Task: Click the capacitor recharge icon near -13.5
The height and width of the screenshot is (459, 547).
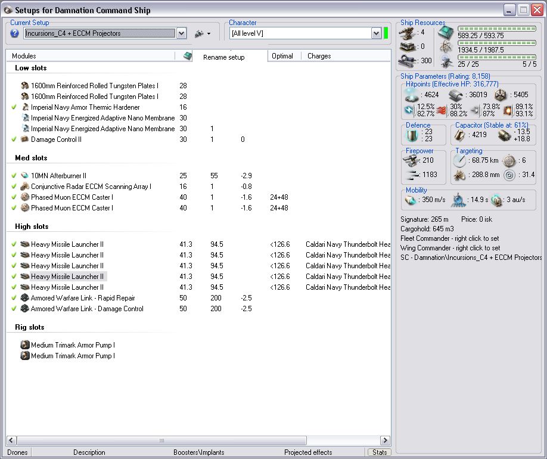Action: pyautogui.click(x=504, y=135)
